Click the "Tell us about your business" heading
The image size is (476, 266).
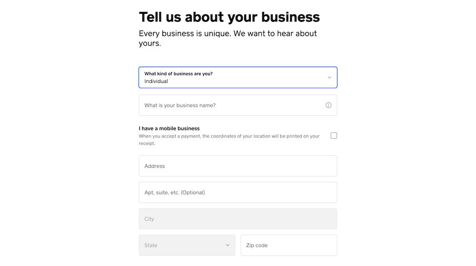point(229,17)
